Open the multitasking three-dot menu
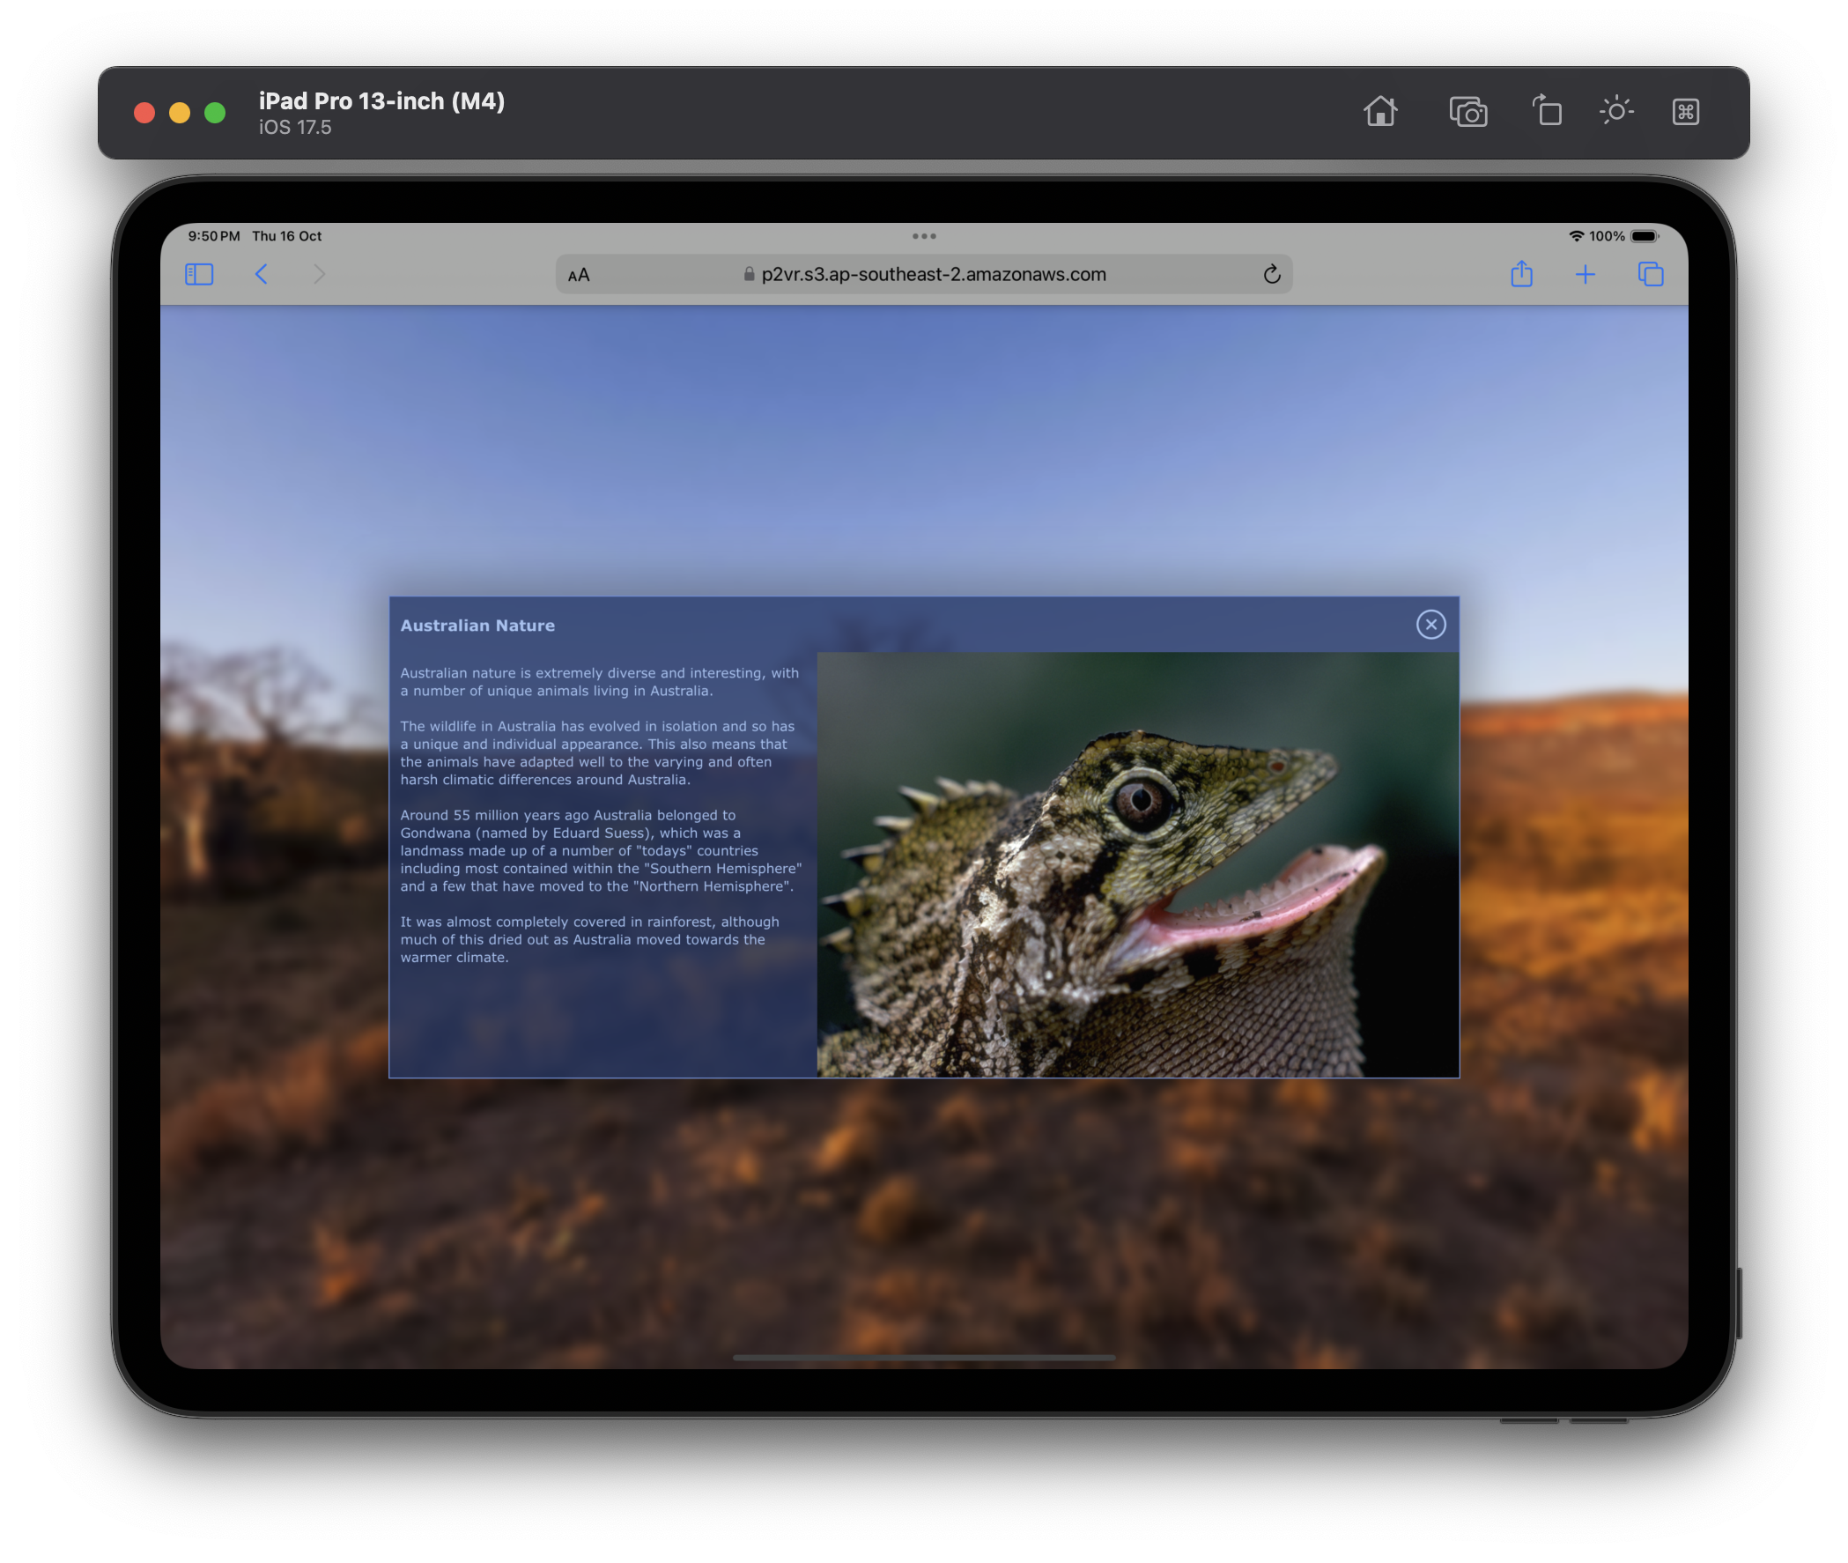The image size is (1848, 1563). click(x=924, y=237)
